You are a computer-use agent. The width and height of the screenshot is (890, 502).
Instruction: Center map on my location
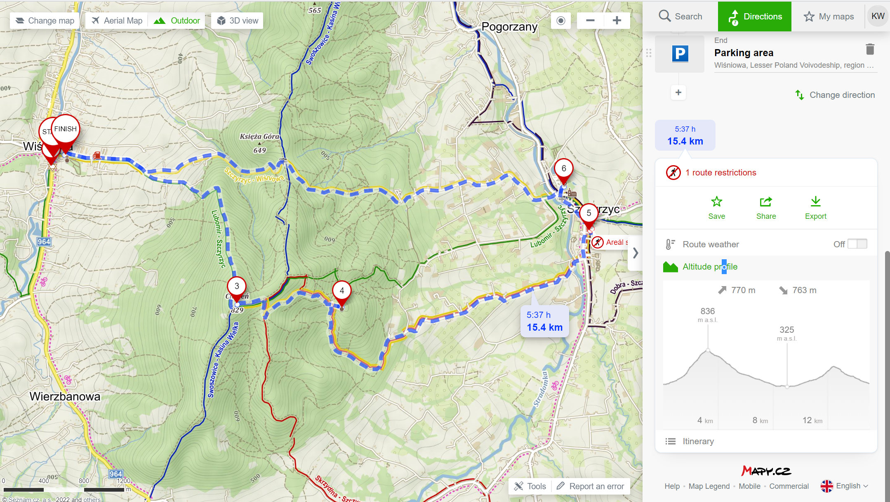(561, 21)
